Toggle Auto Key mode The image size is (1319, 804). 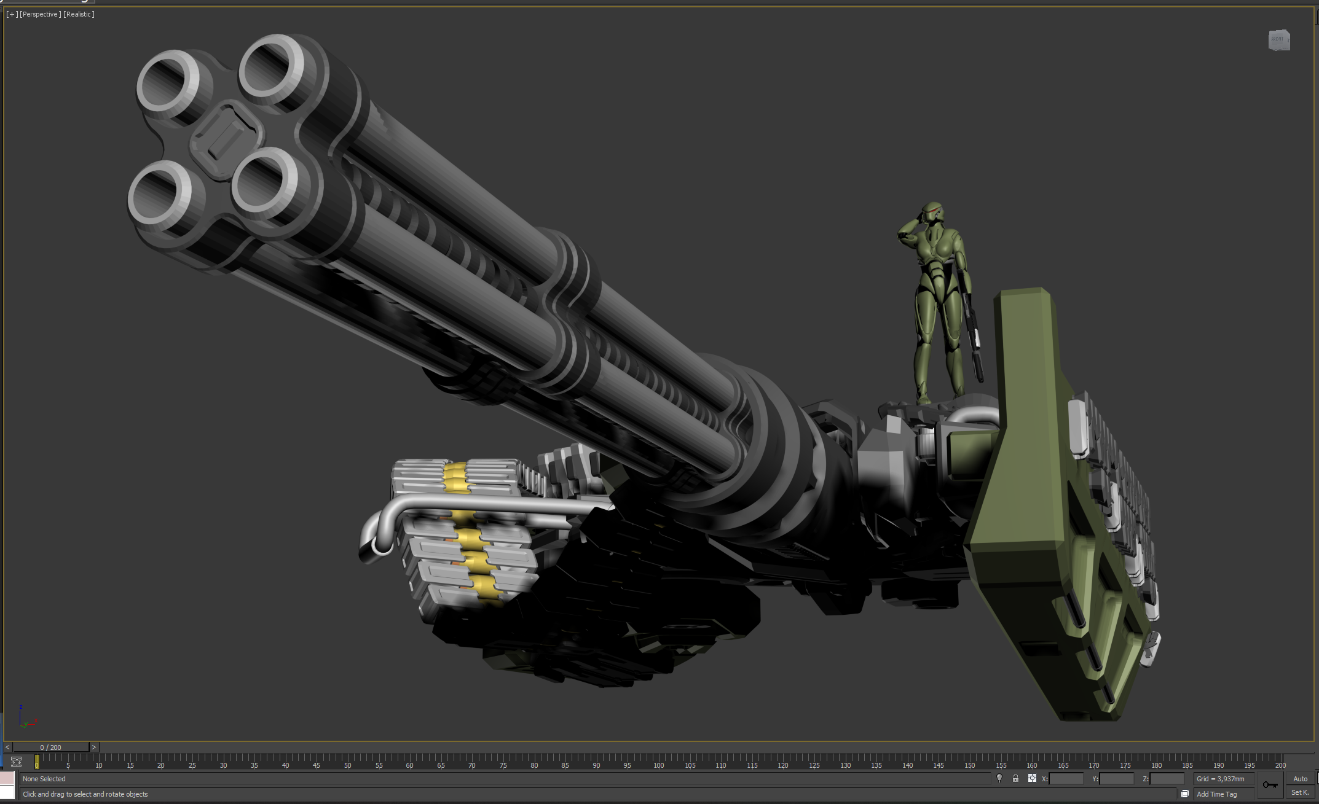click(1301, 778)
